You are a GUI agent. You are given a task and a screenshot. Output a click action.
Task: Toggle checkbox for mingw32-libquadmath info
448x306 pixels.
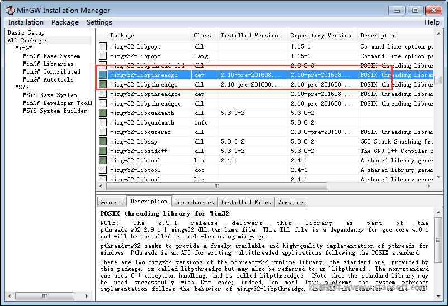[x=103, y=122]
